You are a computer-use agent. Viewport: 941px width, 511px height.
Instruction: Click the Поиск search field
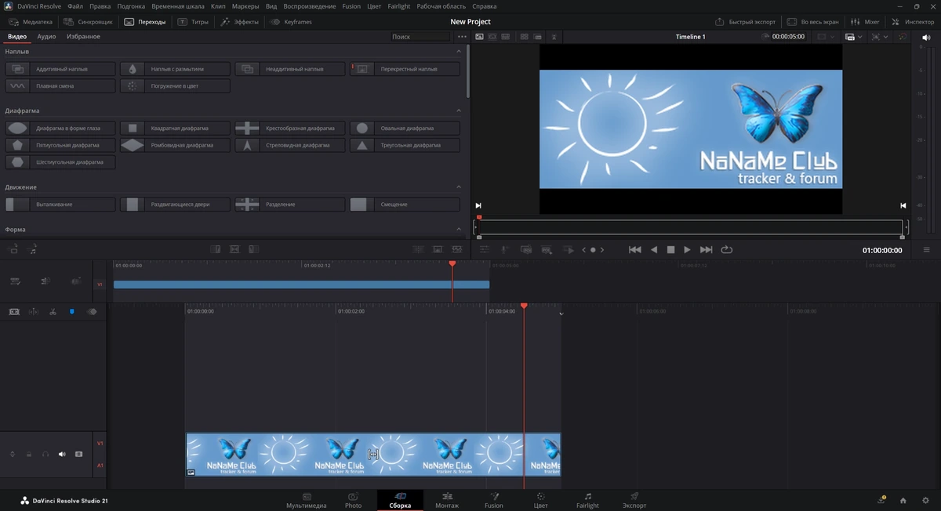(421, 37)
